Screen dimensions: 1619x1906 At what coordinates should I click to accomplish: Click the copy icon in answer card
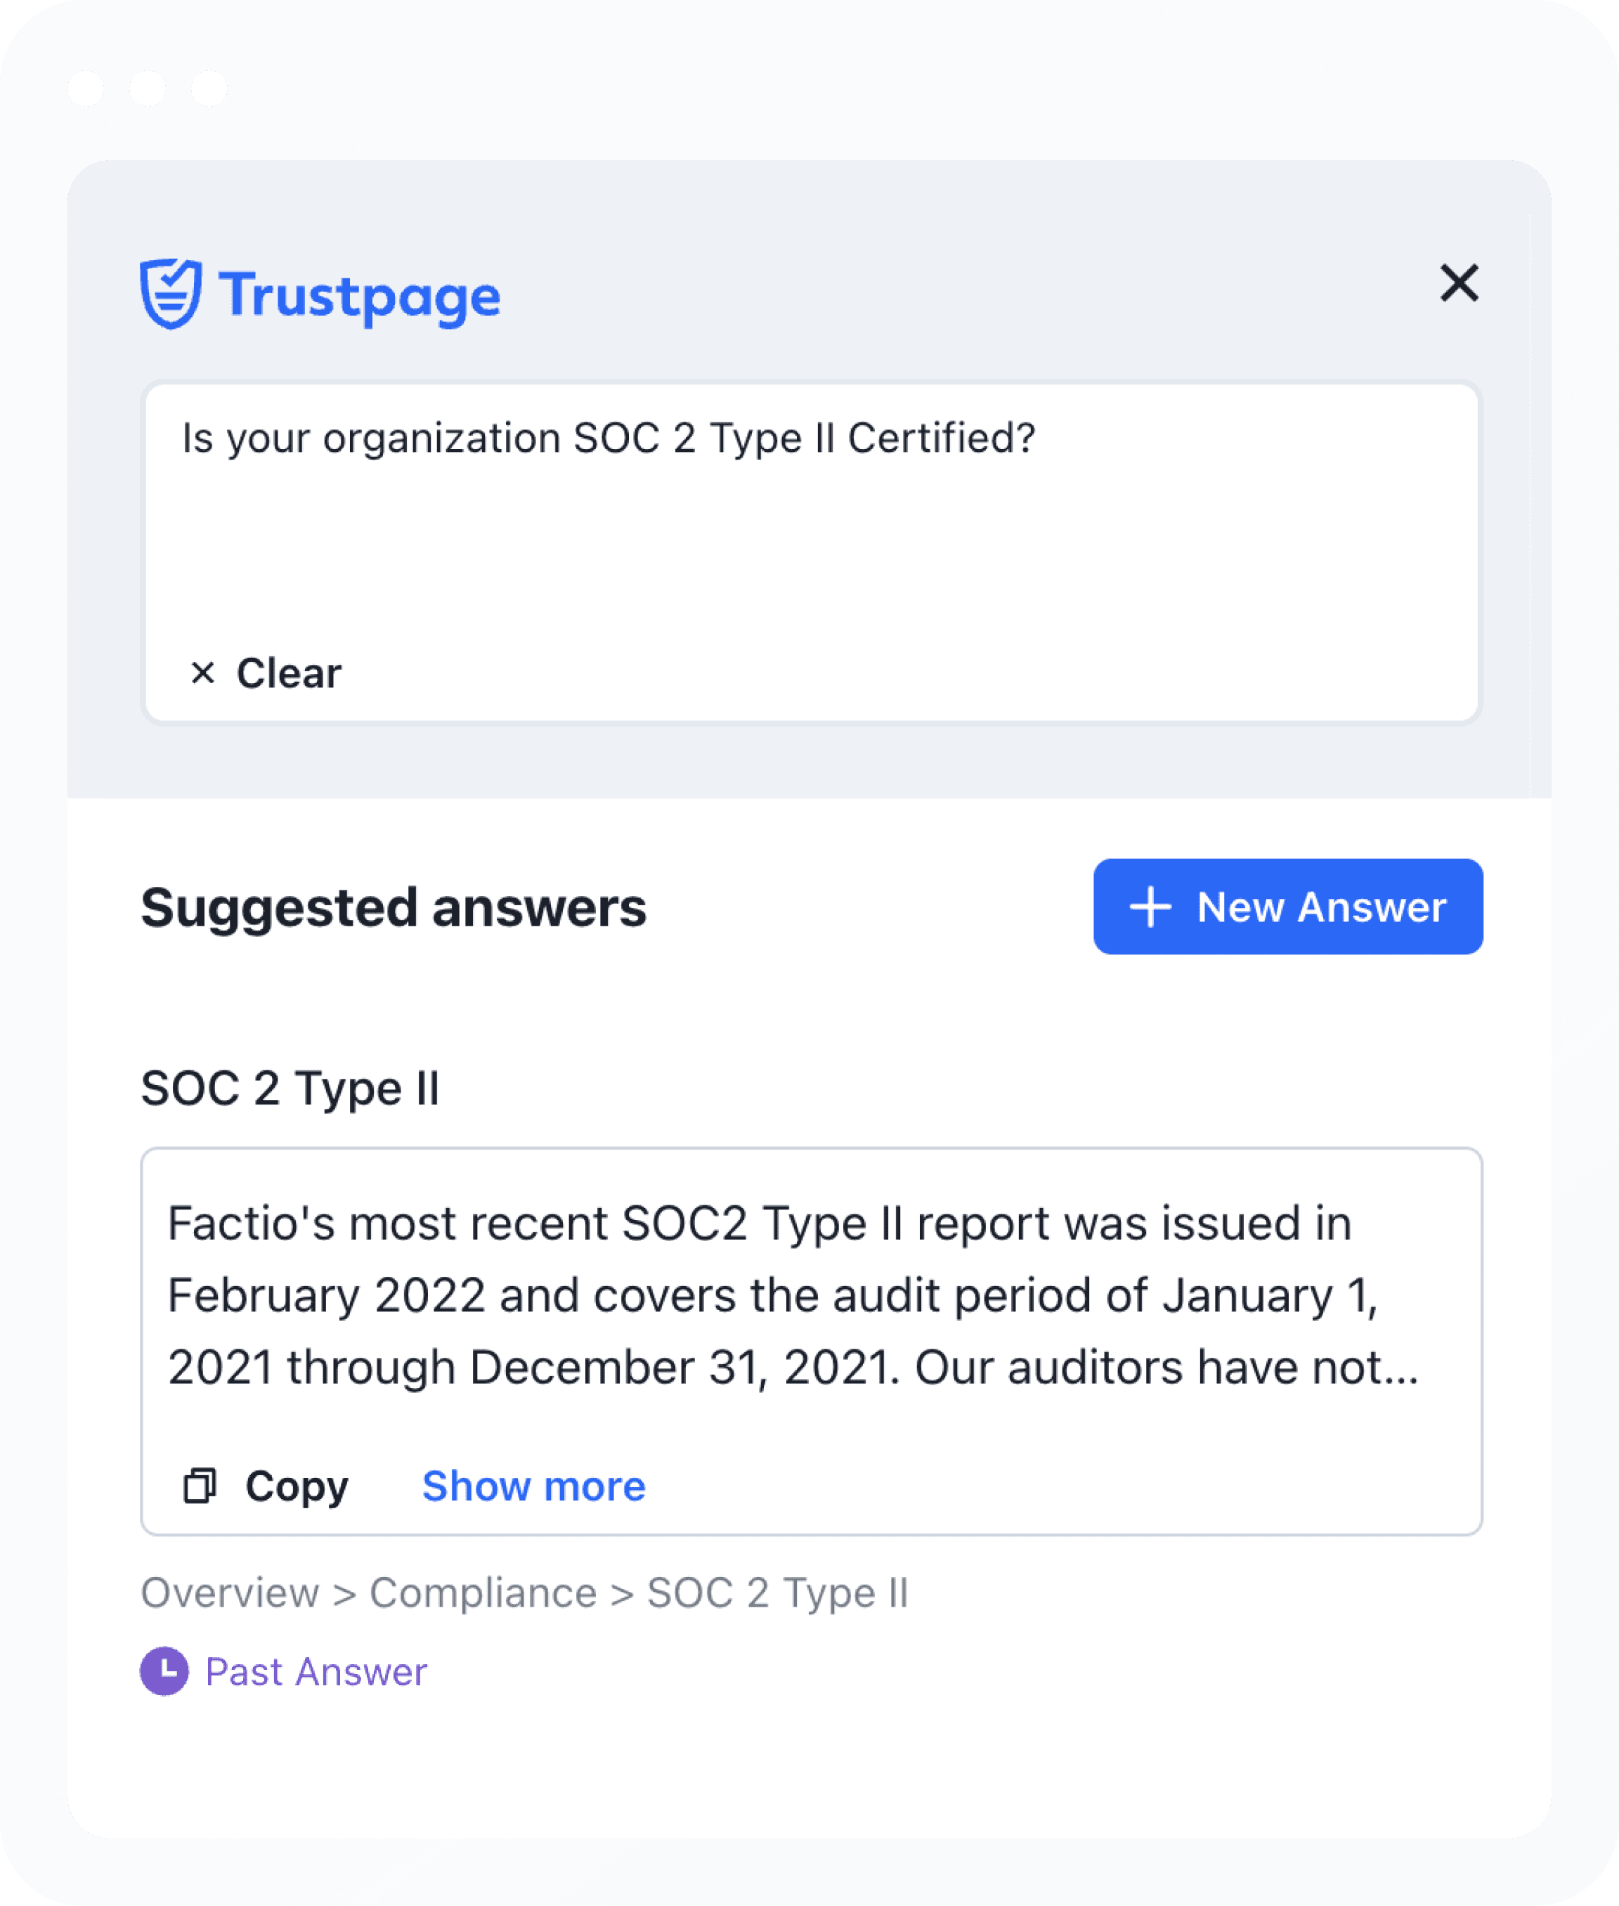[x=199, y=1486]
